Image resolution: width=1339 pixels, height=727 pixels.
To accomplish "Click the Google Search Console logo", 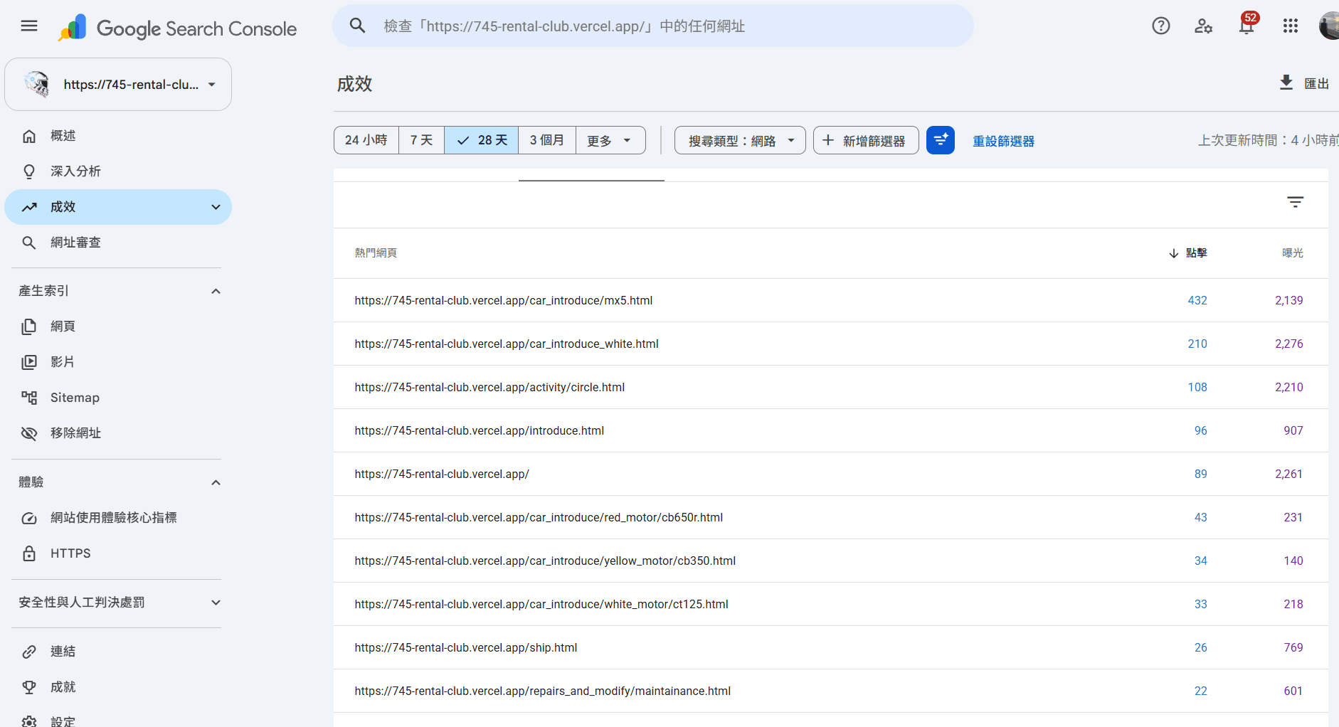I will pos(177,28).
